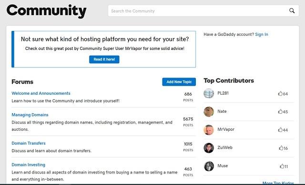Click 'Learn how to use the Community' description
The height and width of the screenshot is (185, 305).
pos(65,101)
